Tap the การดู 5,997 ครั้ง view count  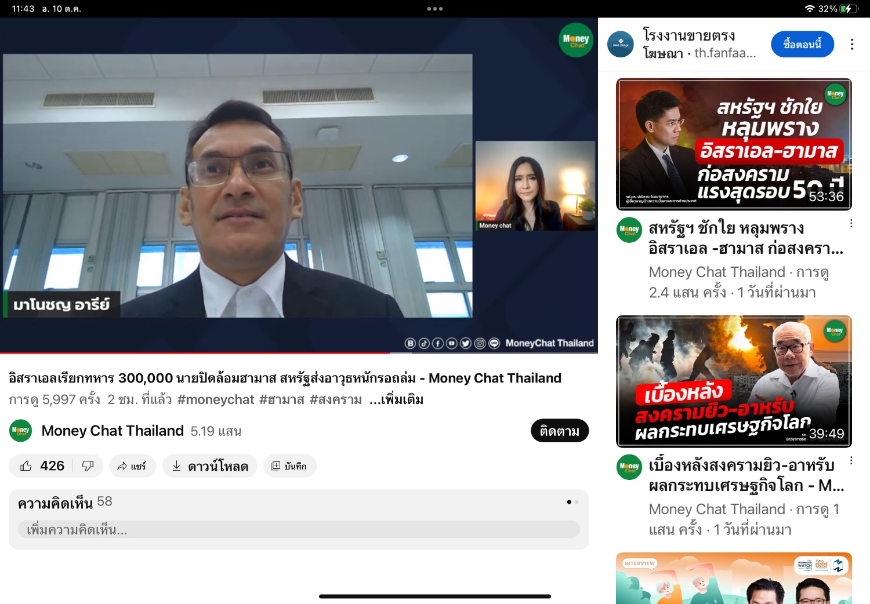point(55,399)
